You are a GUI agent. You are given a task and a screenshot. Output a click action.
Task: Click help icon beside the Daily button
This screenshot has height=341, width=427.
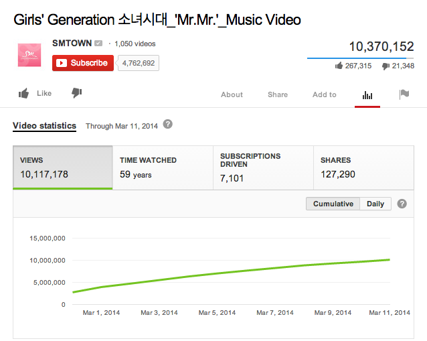coord(402,204)
